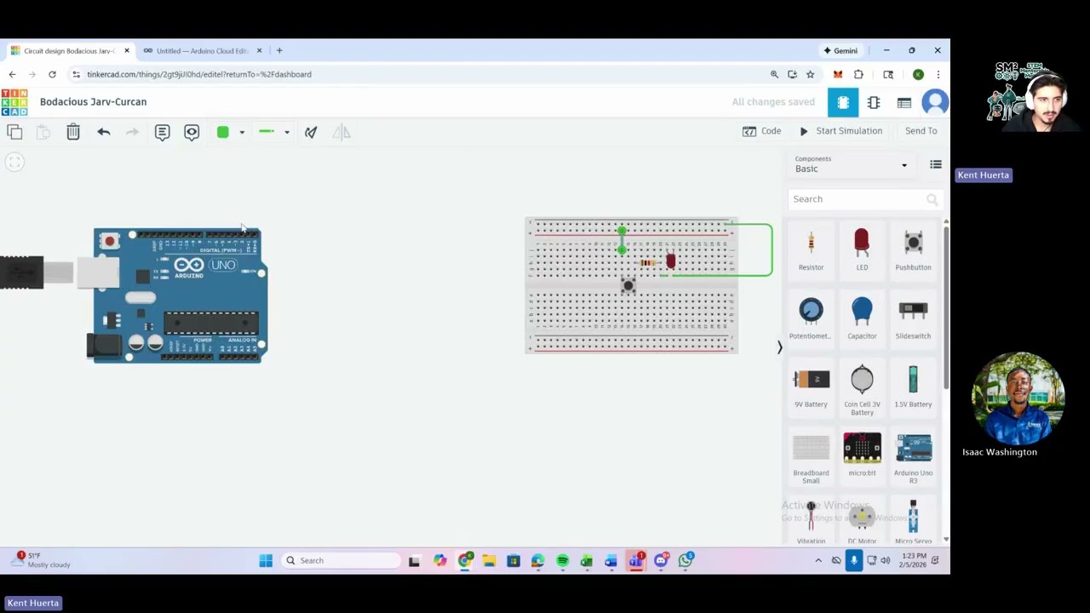Click the Tinkercad logo
Image resolution: width=1090 pixels, height=613 pixels.
(x=14, y=102)
